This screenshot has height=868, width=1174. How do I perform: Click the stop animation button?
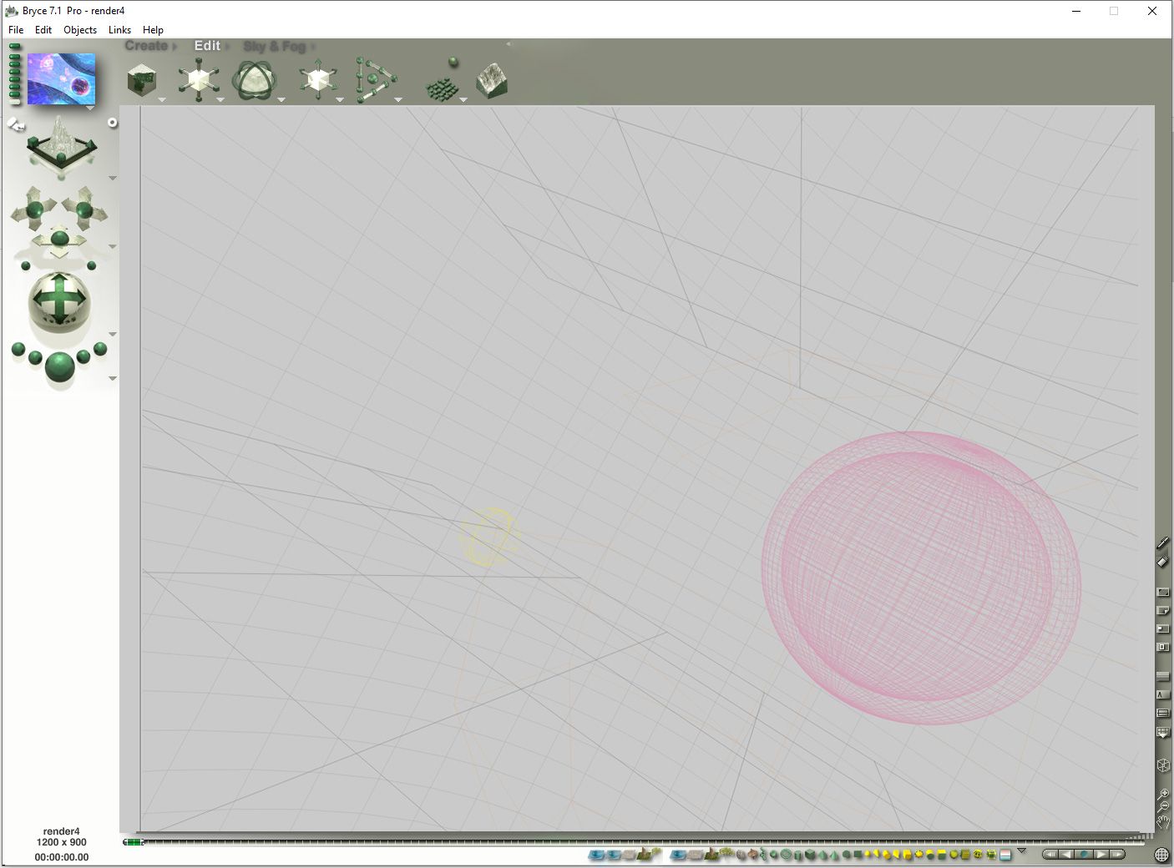[x=1083, y=854]
